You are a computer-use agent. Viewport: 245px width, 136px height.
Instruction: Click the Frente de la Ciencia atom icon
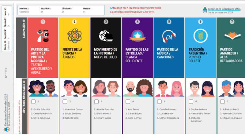coord(74,35)
